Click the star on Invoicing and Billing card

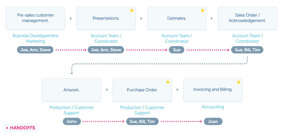(x=238, y=82)
